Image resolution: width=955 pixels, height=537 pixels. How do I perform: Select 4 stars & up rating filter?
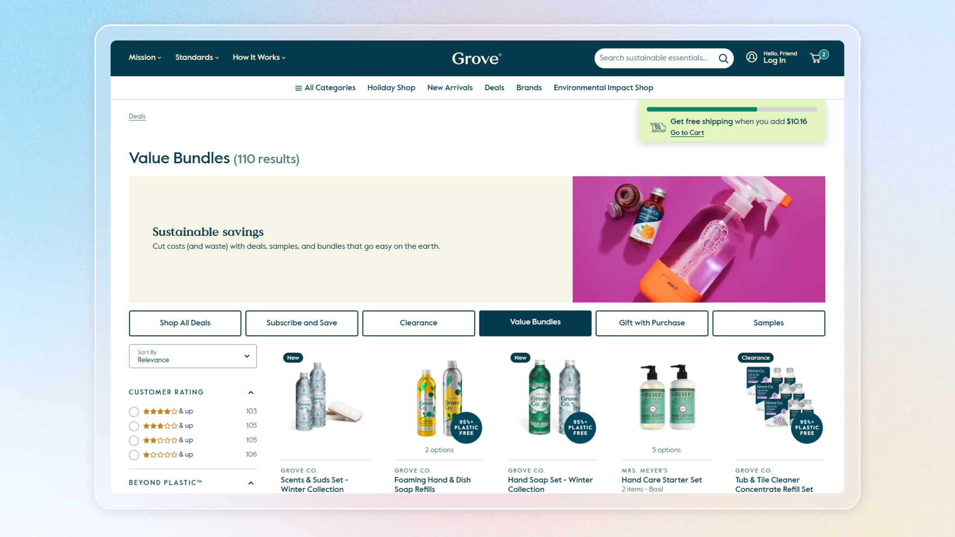[133, 411]
